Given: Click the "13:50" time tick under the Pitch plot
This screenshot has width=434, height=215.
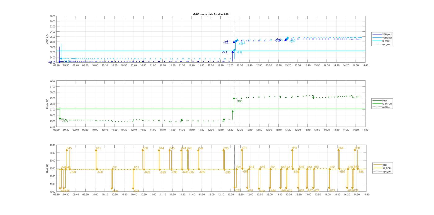Looking at the screenshot, I should [317, 130].
